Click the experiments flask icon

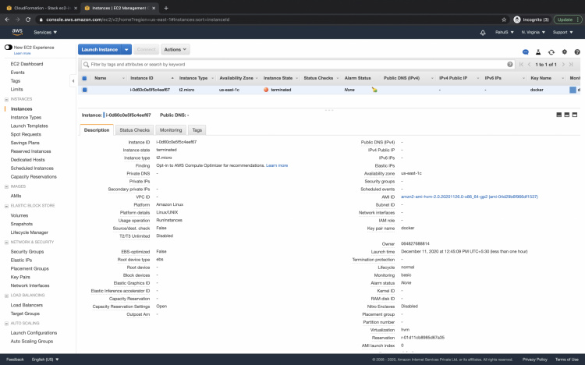(x=538, y=51)
